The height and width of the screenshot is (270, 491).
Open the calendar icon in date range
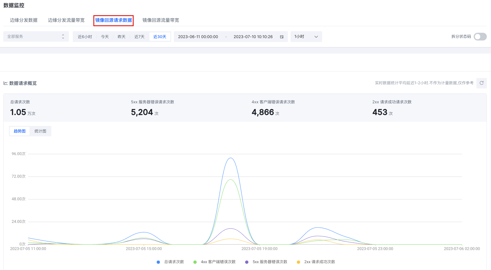pos(282,37)
